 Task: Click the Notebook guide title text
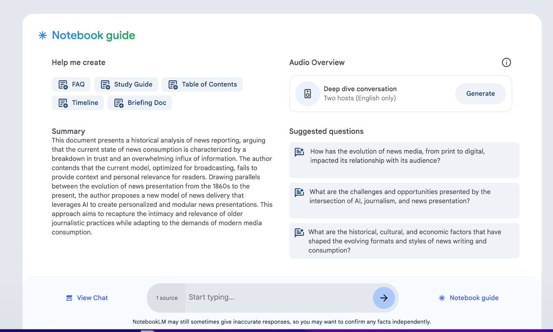pos(93,35)
